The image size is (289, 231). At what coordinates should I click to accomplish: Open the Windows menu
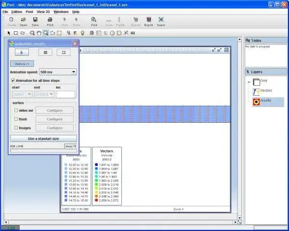(61, 12)
